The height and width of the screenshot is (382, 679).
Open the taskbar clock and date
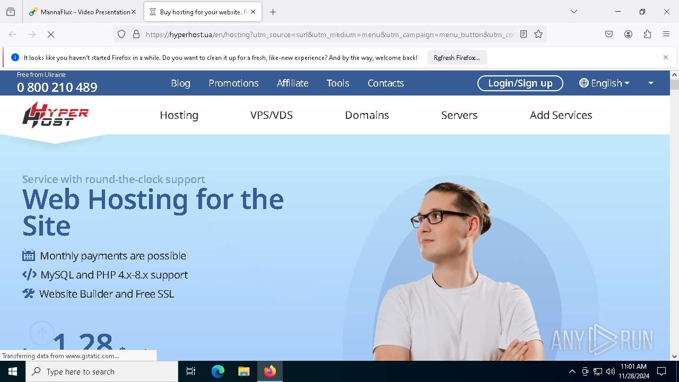[634, 371]
